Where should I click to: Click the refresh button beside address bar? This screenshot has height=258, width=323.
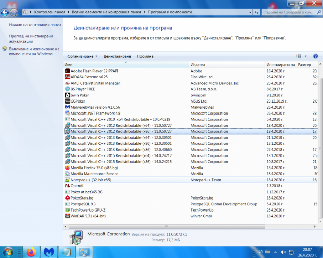click(x=256, y=12)
